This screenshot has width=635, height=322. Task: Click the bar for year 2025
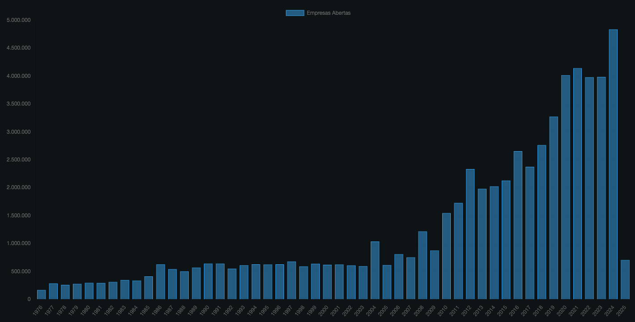625,280
